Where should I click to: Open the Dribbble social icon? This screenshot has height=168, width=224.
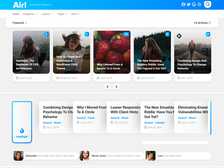click(199, 4)
